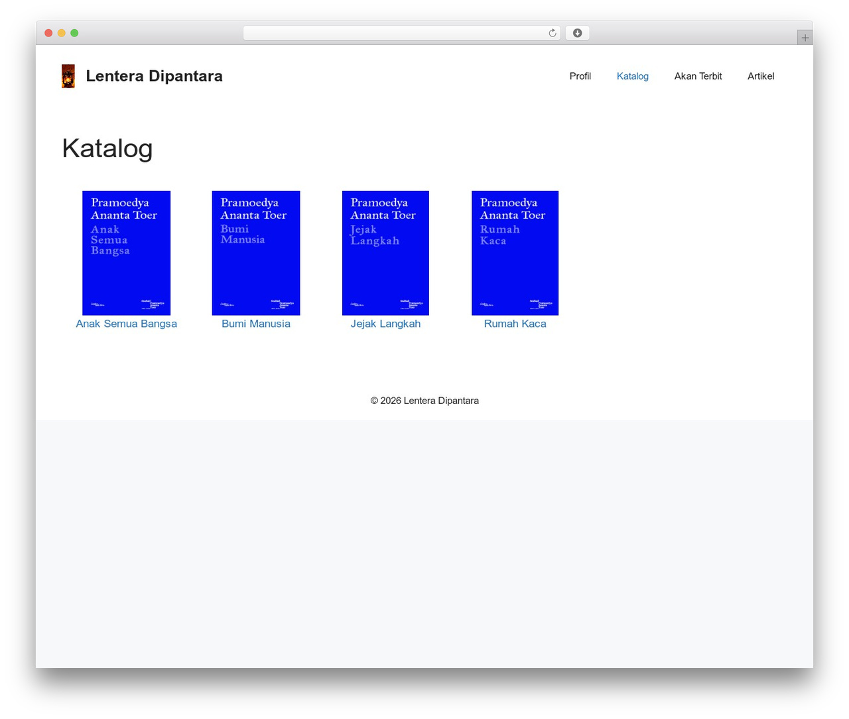
Task: Click the yellow minimize window button
Action: (x=62, y=33)
